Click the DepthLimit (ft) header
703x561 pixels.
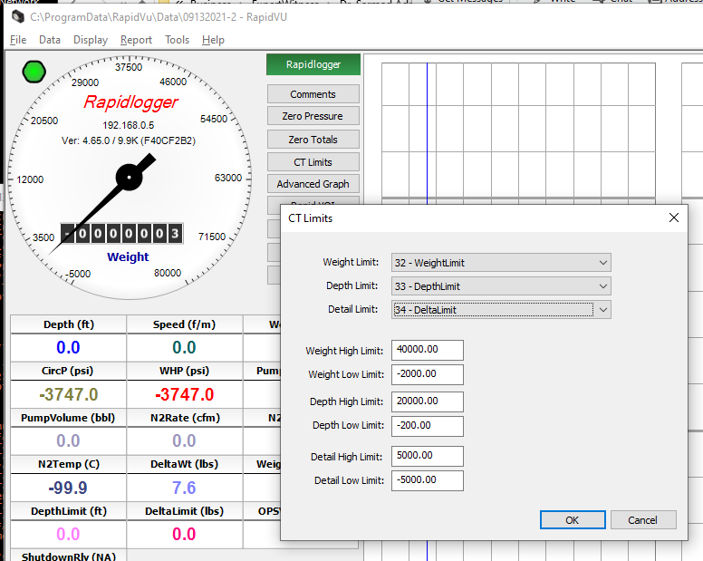(69, 511)
